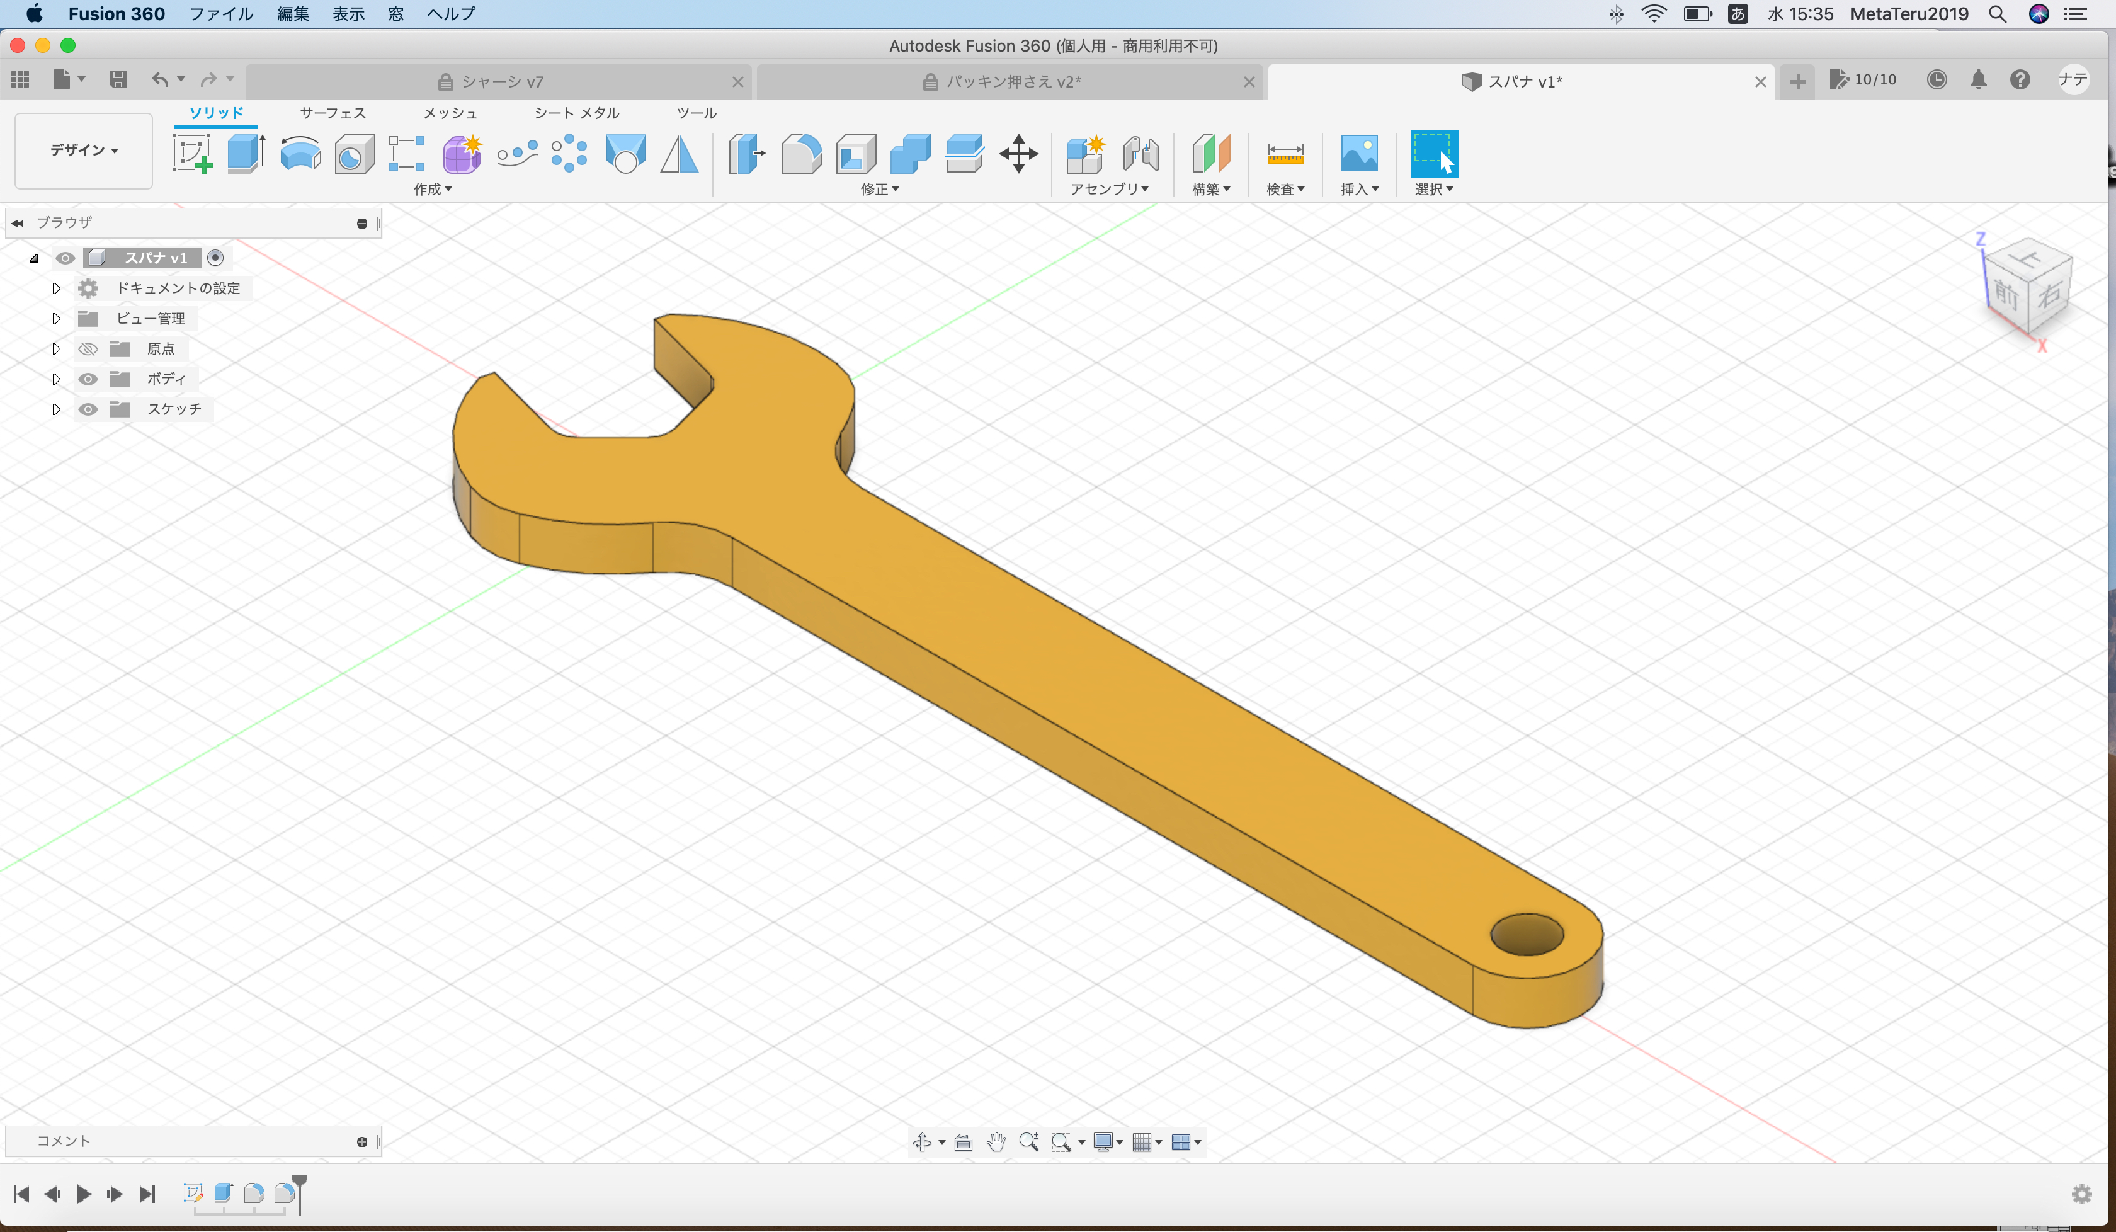This screenshot has height=1232, width=2116.
Task: Open the 作成 dropdown menu
Action: (x=433, y=189)
